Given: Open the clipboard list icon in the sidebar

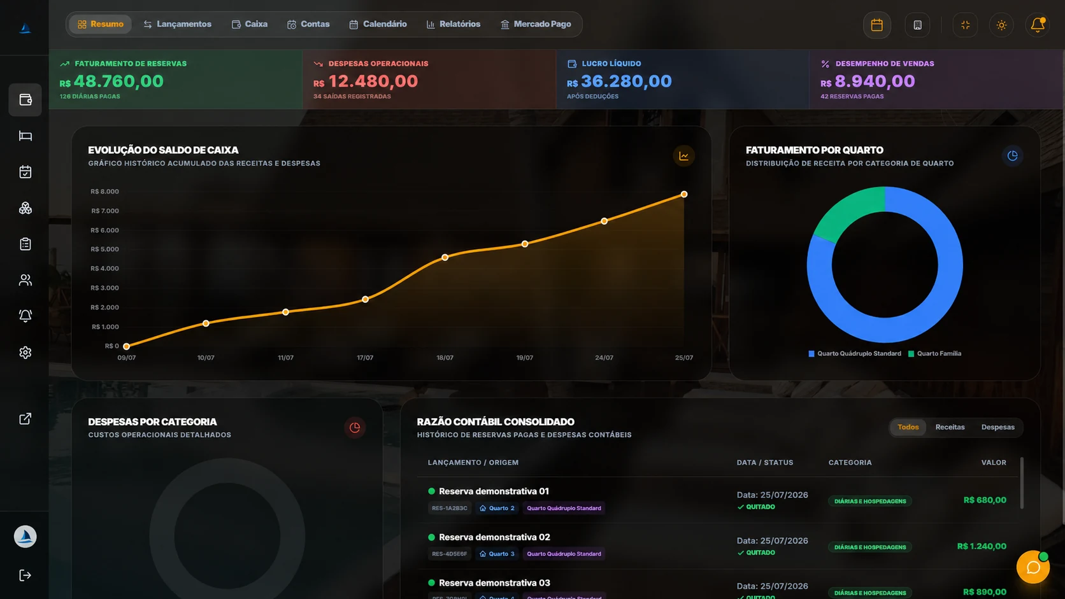Looking at the screenshot, I should (x=25, y=244).
